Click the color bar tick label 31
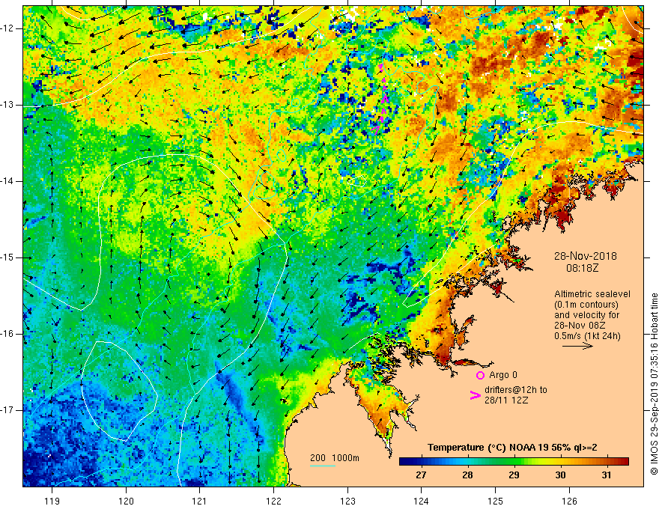659x509 pixels. point(606,475)
